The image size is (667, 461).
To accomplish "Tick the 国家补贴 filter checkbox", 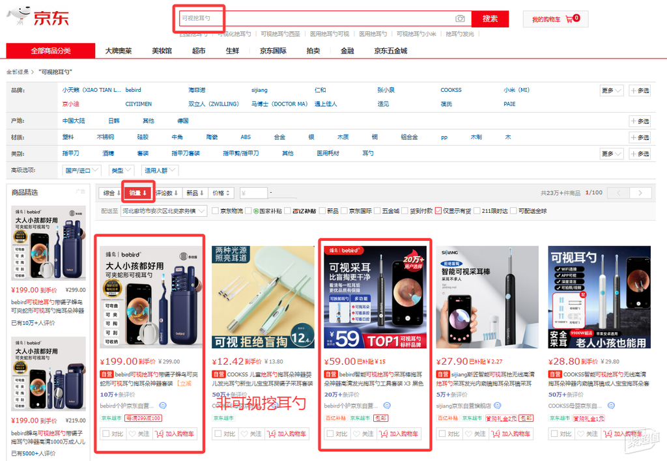I will pyautogui.click(x=248, y=211).
